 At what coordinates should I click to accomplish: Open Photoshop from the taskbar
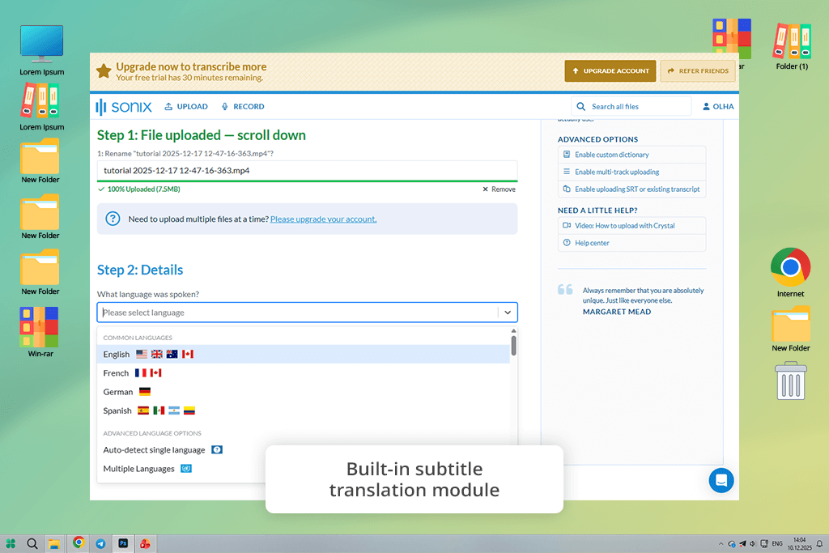[x=123, y=543]
